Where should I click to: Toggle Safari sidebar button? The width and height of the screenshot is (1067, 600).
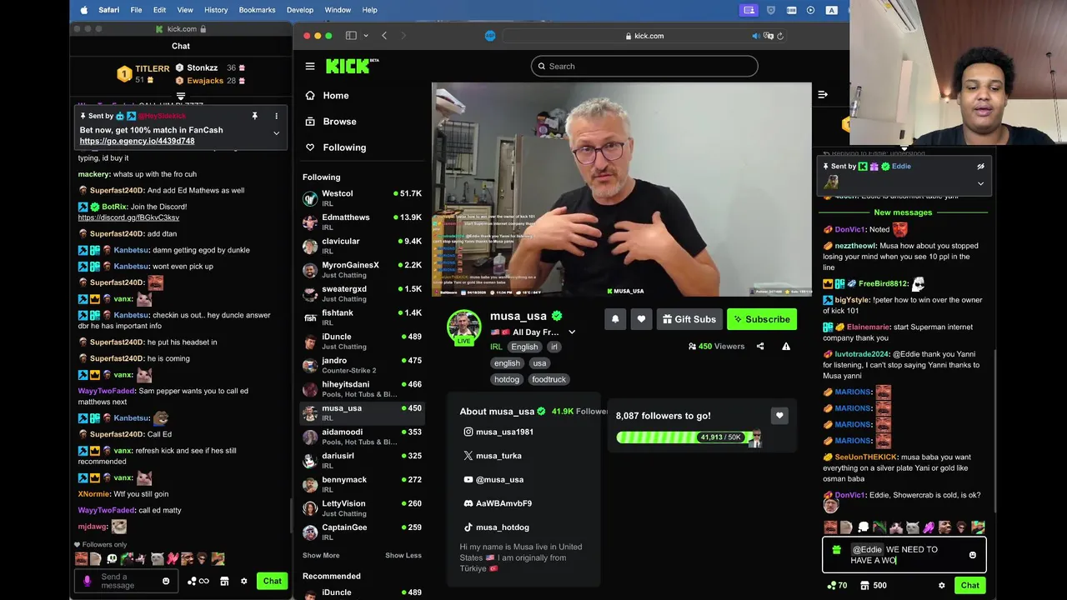click(x=351, y=36)
